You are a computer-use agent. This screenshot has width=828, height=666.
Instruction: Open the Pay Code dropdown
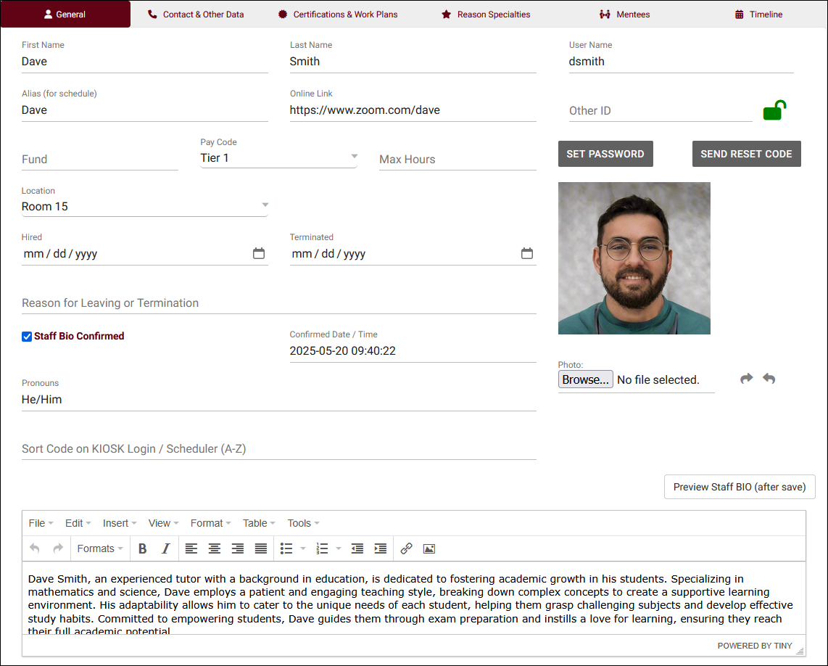tap(279, 157)
